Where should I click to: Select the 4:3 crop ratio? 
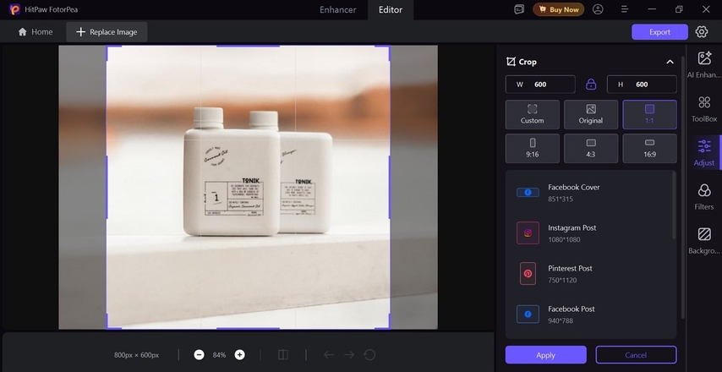pos(591,148)
